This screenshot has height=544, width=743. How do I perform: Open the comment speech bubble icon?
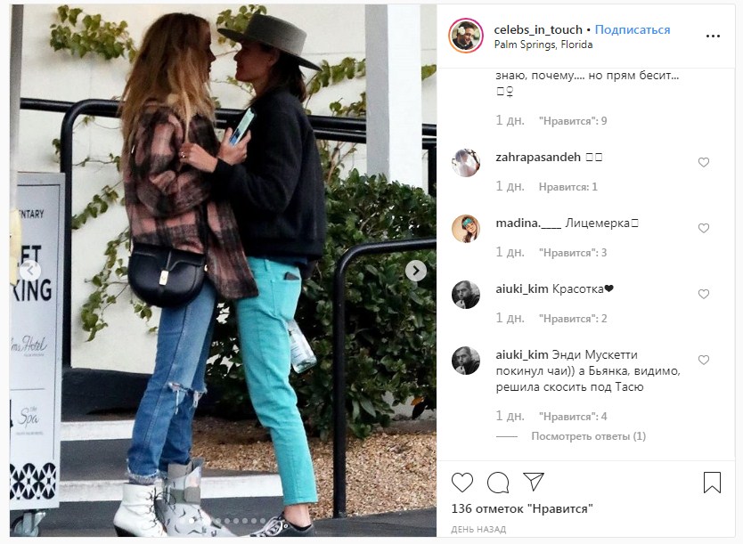(498, 483)
